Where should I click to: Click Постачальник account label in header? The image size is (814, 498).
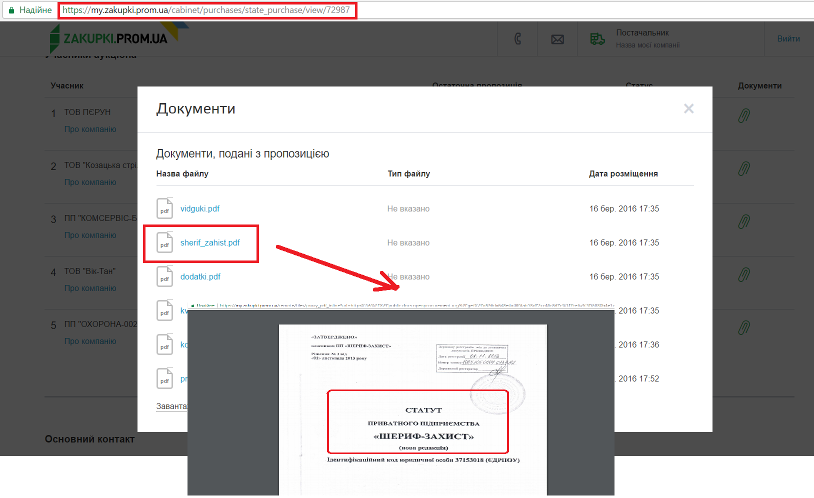pyautogui.click(x=642, y=32)
